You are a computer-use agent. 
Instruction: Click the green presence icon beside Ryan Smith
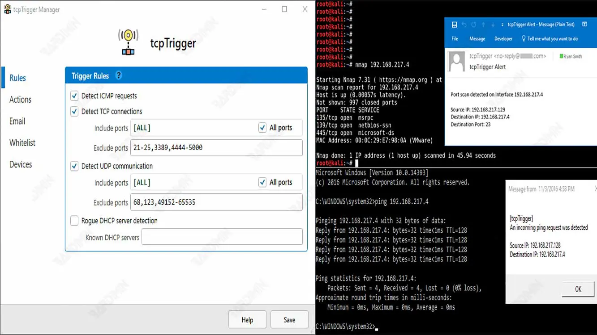click(x=561, y=56)
